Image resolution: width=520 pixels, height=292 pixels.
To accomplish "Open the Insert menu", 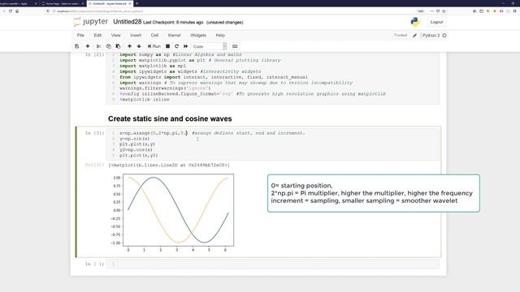I will (x=136, y=35).
